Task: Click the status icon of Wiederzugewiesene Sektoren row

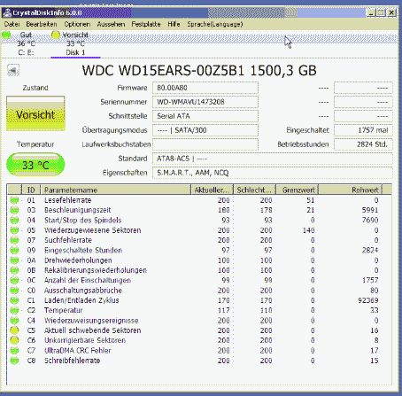Action: [x=14, y=230]
